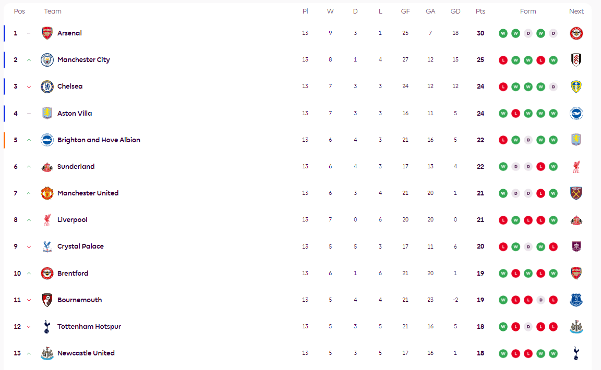Click the Arsenal crest beside the Arsenal name

point(47,33)
